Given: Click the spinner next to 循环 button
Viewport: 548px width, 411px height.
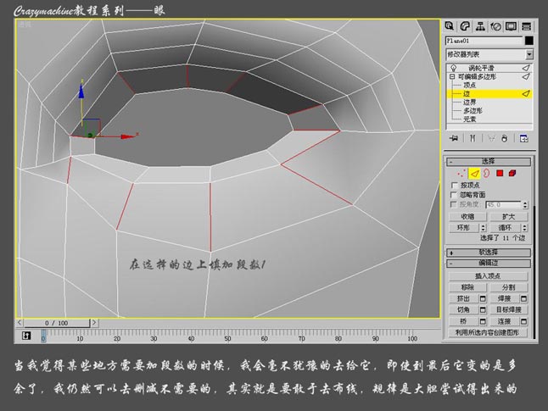Looking at the screenshot, I should 524,228.
